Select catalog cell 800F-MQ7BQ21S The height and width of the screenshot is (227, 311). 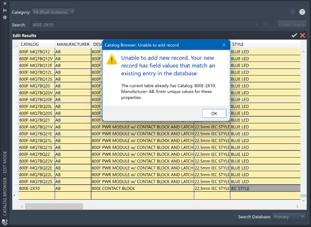pyautogui.click(x=37, y=147)
